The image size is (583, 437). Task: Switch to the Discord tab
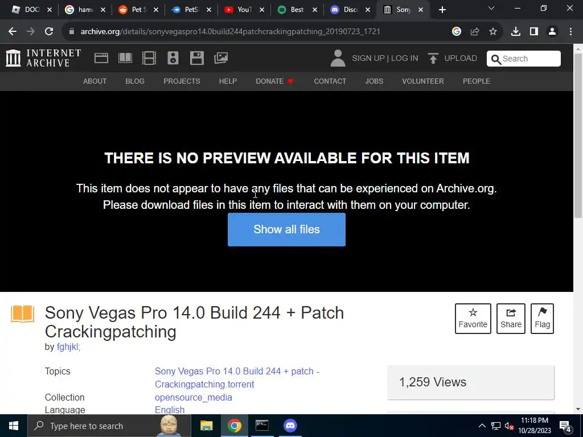(351, 10)
